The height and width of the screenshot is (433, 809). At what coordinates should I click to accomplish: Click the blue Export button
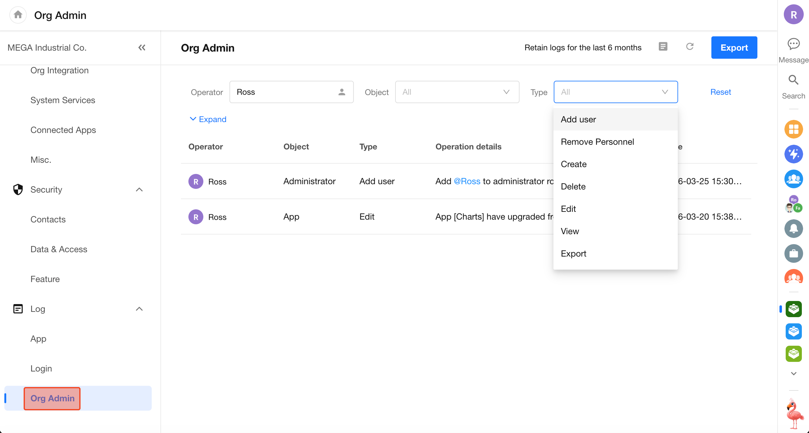(734, 48)
